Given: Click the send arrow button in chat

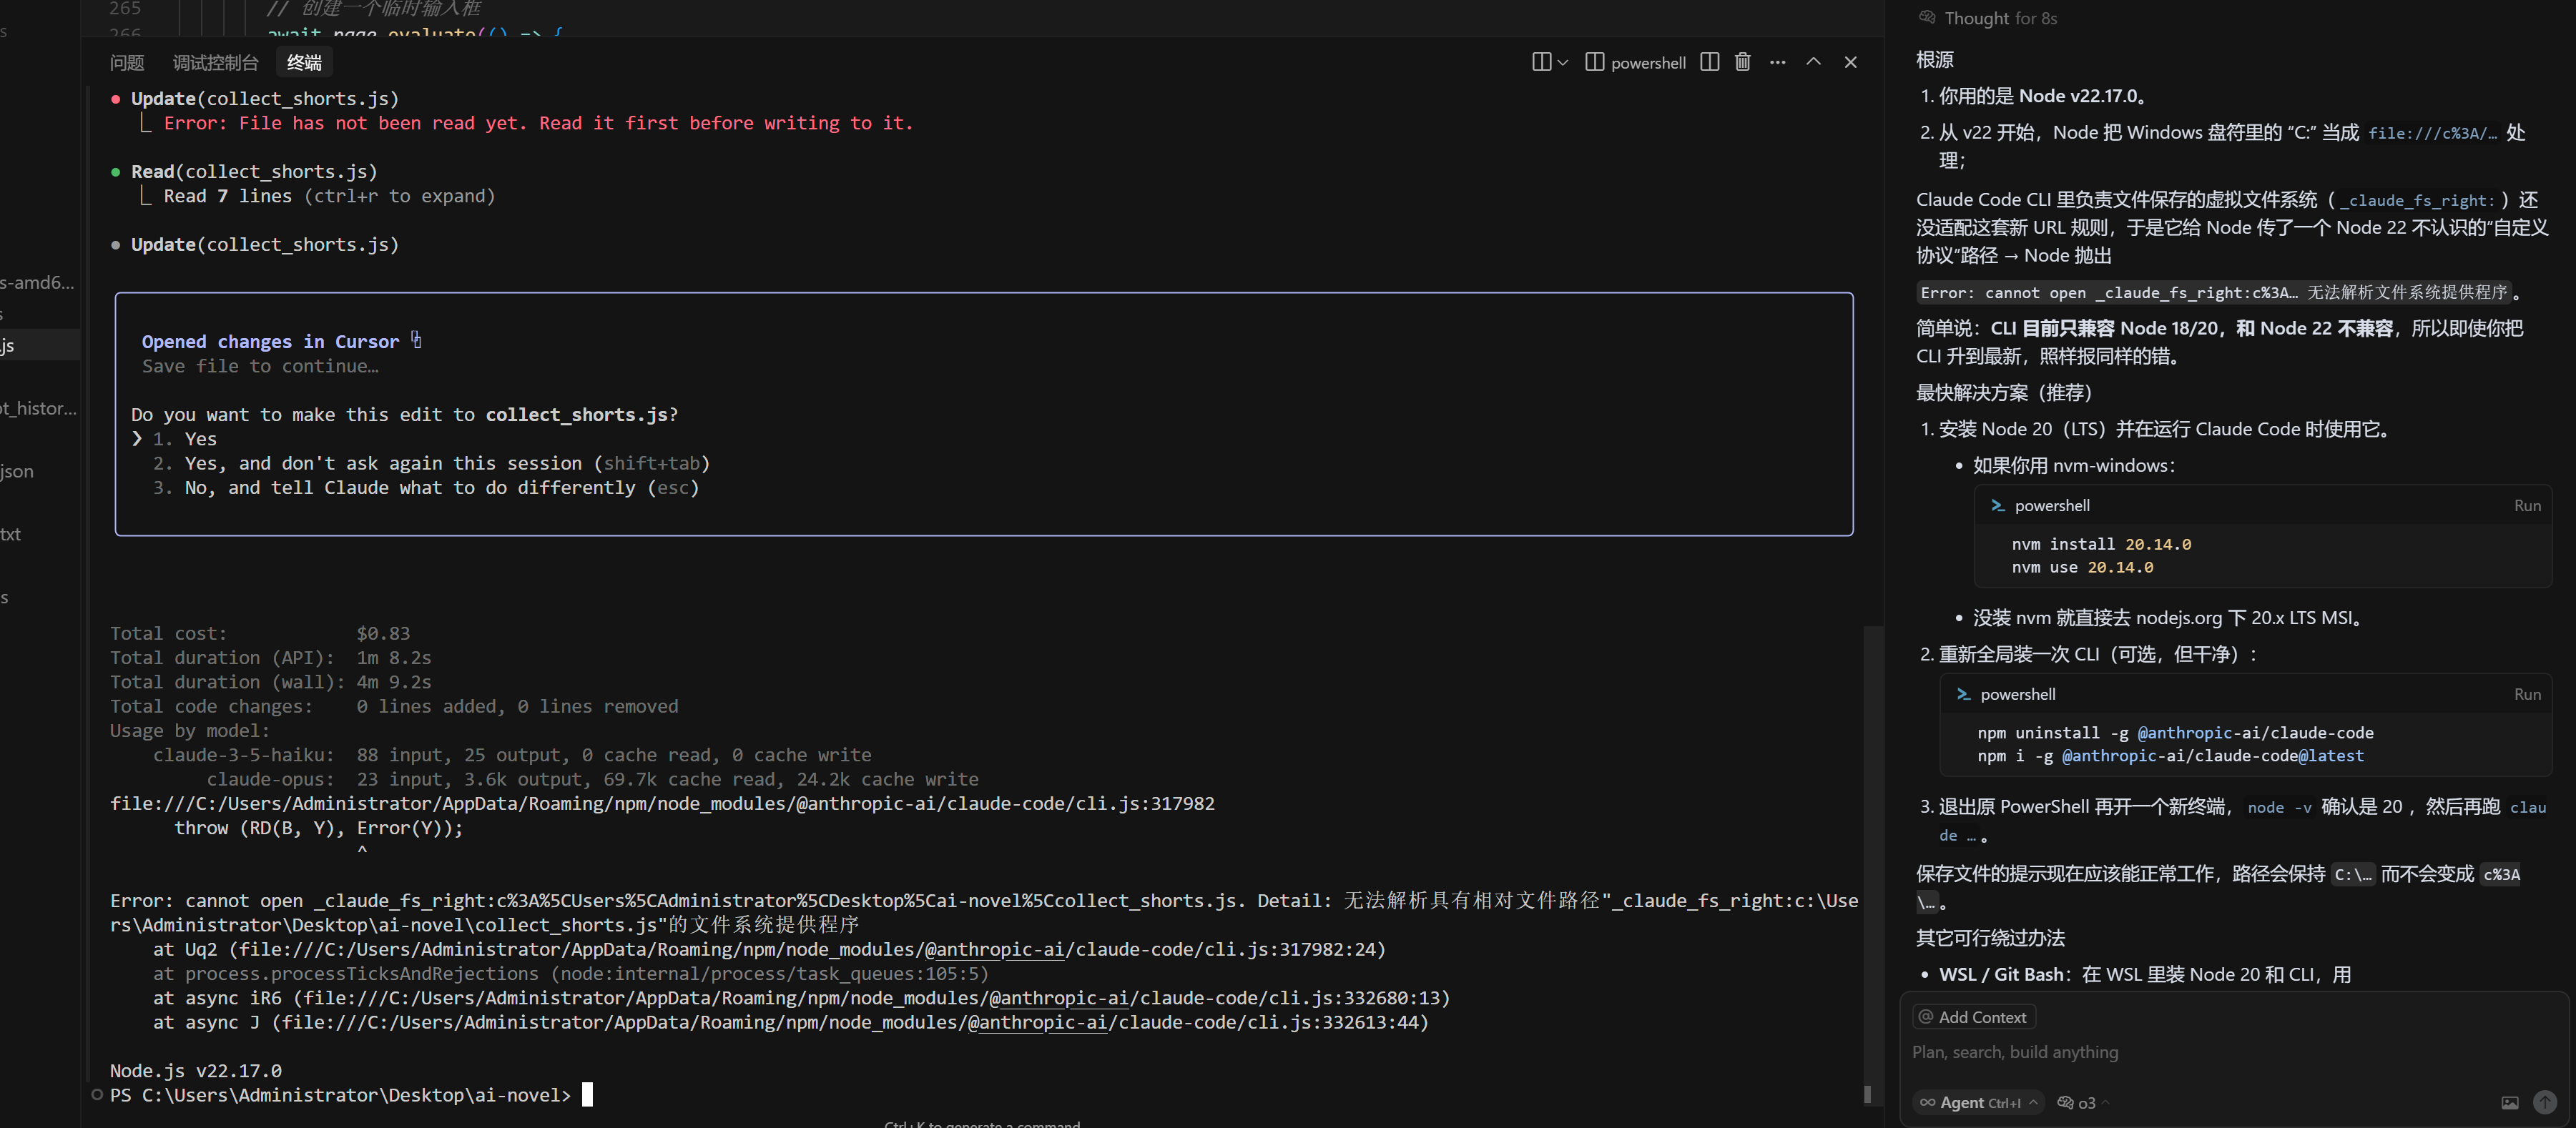Looking at the screenshot, I should coord(2545,1102).
